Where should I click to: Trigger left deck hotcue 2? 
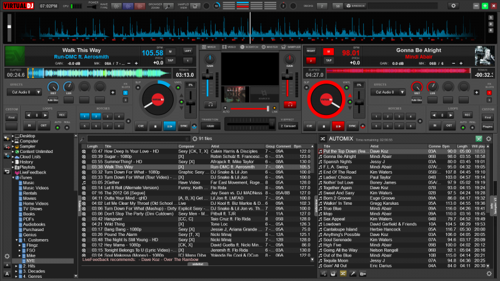96,116
